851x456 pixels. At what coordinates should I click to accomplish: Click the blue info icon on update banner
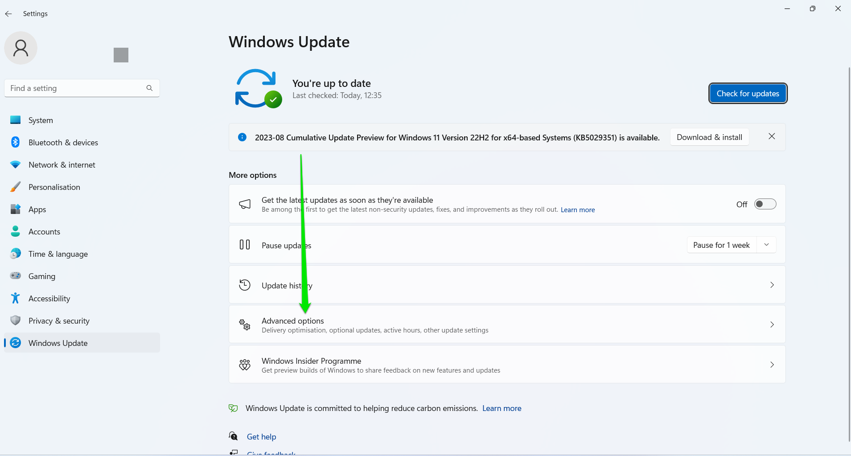[242, 137]
